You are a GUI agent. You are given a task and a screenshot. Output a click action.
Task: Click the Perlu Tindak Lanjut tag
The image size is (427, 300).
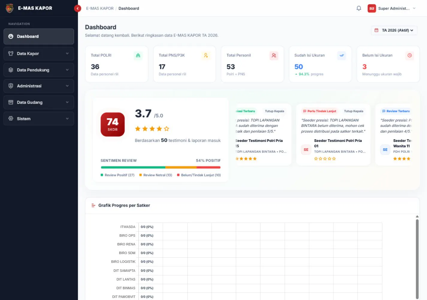(x=319, y=111)
